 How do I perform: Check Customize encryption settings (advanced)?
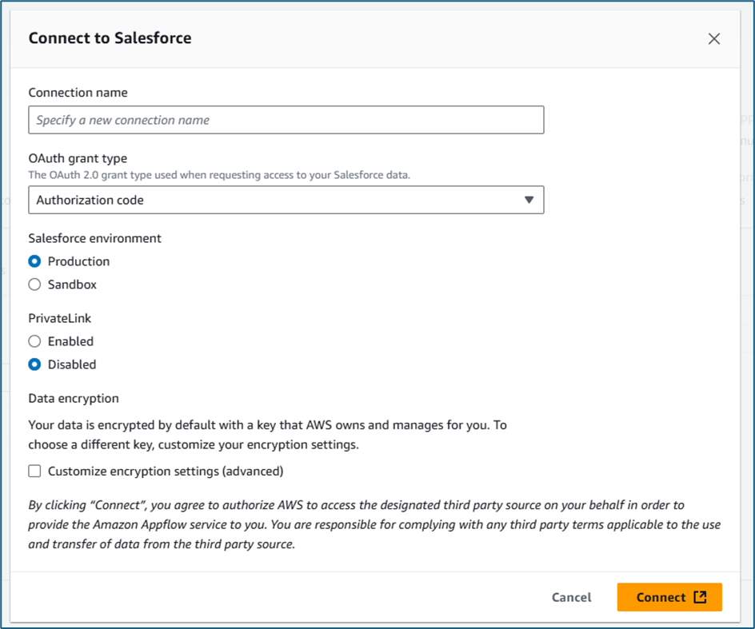34,471
